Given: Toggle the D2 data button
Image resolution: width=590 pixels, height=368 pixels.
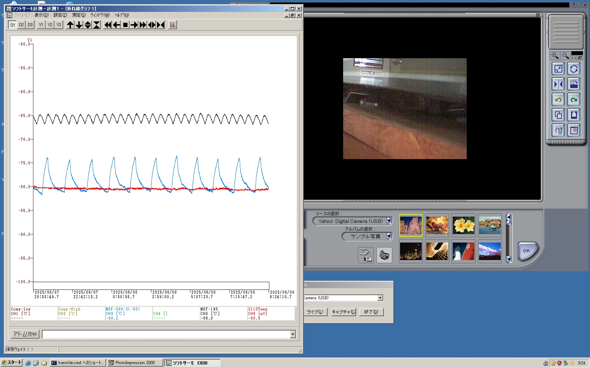Looking at the screenshot, I should 21,25.
